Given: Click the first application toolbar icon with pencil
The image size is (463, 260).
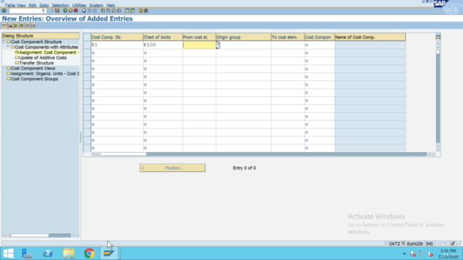Looking at the screenshot, I should (x=4, y=26).
